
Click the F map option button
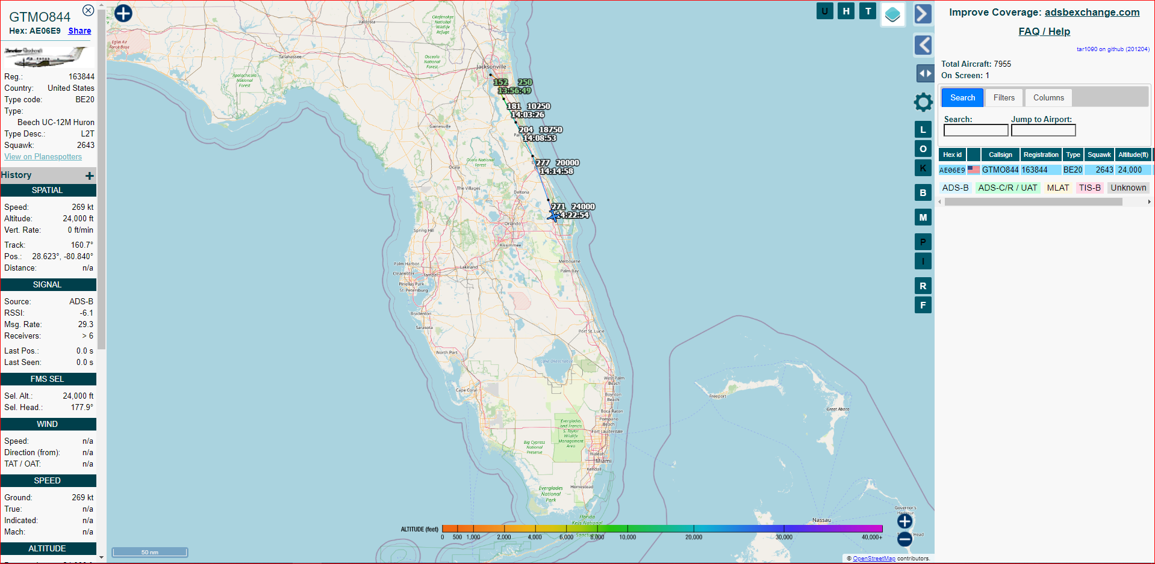tap(923, 305)
